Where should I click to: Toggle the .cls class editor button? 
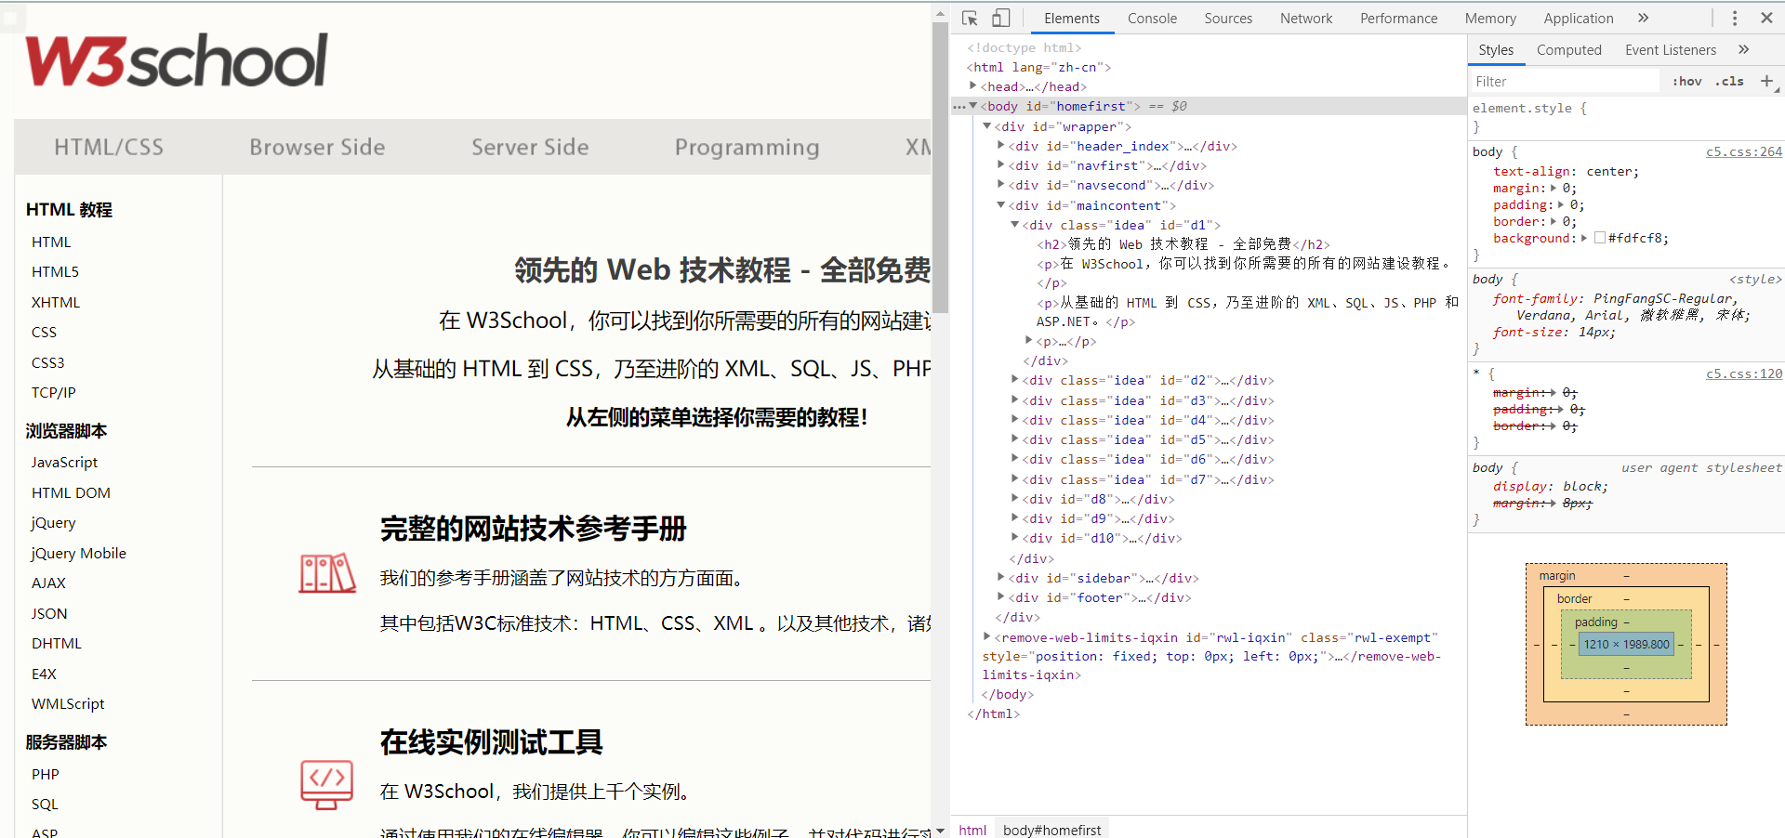1729,81
